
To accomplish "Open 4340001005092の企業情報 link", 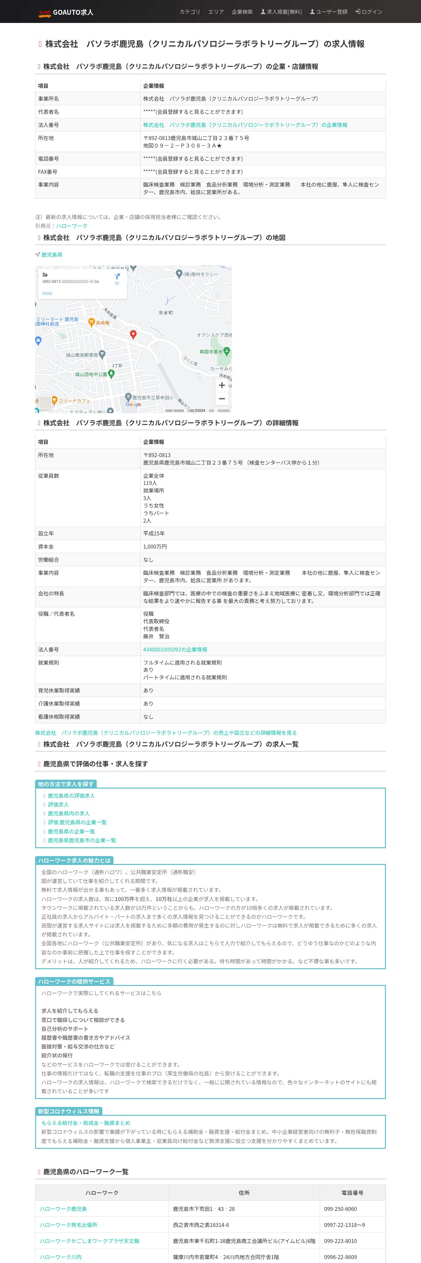I will coord(175,650).
